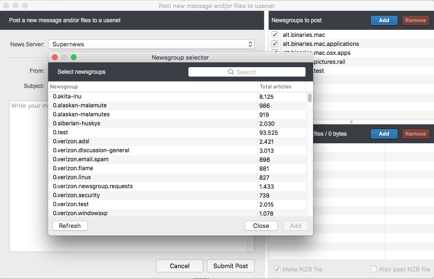The width and height of the screenshot is (434, 279).
Task: Click Remove in the files panel header
Action: coord(416,134)
